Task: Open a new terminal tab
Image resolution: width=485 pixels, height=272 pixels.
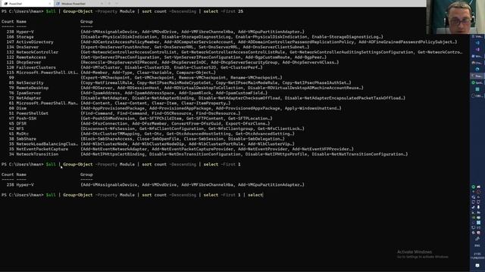Action: [x=109, y=3]
